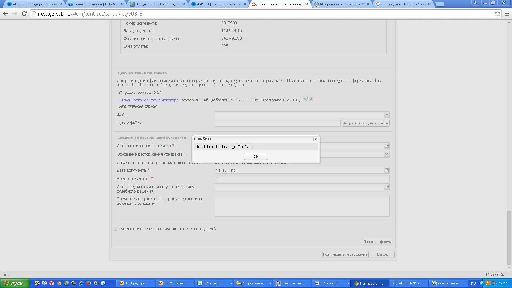Switch to the Межрайонная инспекция tab

pos(341,4)
